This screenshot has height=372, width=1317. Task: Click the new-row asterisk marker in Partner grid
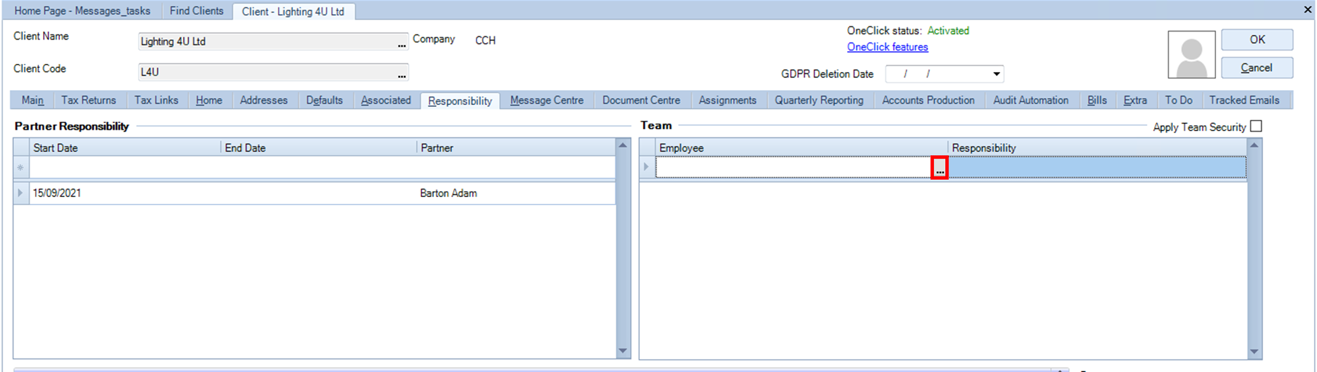tap(21, 168)
